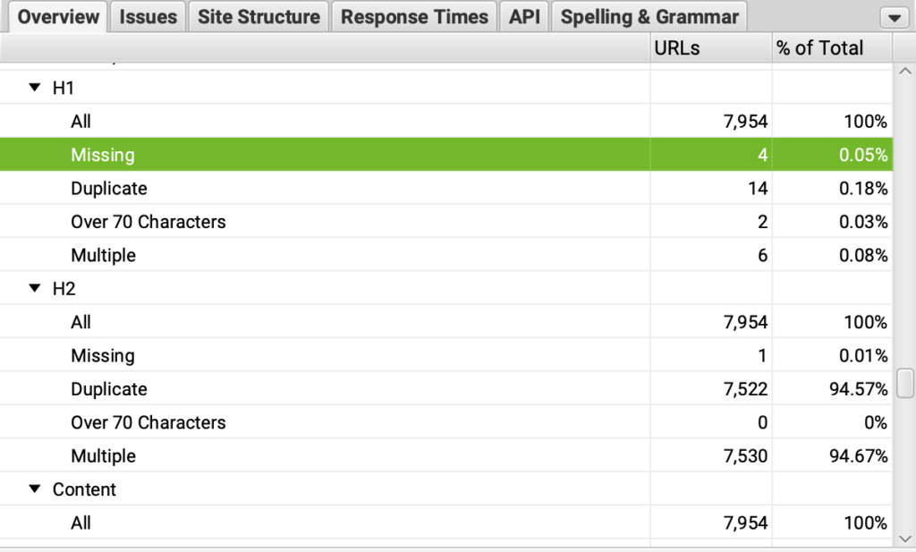Click the Overview tab
The width and height of the screenshot is (916, 552).
click(x=58, y=17)
